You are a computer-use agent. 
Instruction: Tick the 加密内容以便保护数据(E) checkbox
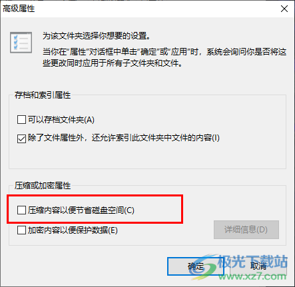(21, 230)
